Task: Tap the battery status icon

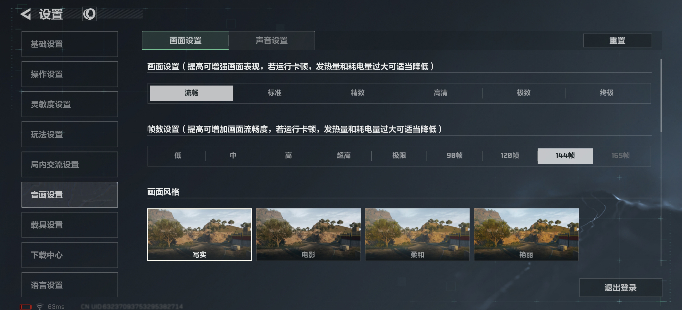Action: coord(26,307)
